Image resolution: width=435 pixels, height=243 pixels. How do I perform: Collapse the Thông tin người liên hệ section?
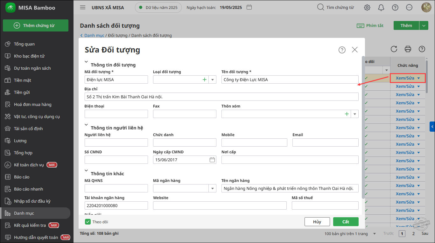(86, 125)
